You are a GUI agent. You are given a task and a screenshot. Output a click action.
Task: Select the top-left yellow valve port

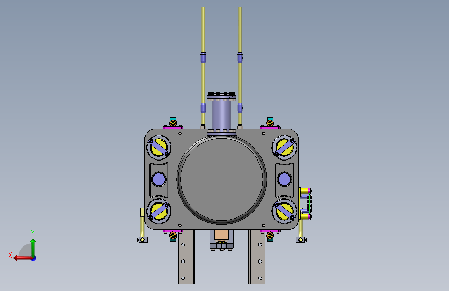(x=159, y=148)
